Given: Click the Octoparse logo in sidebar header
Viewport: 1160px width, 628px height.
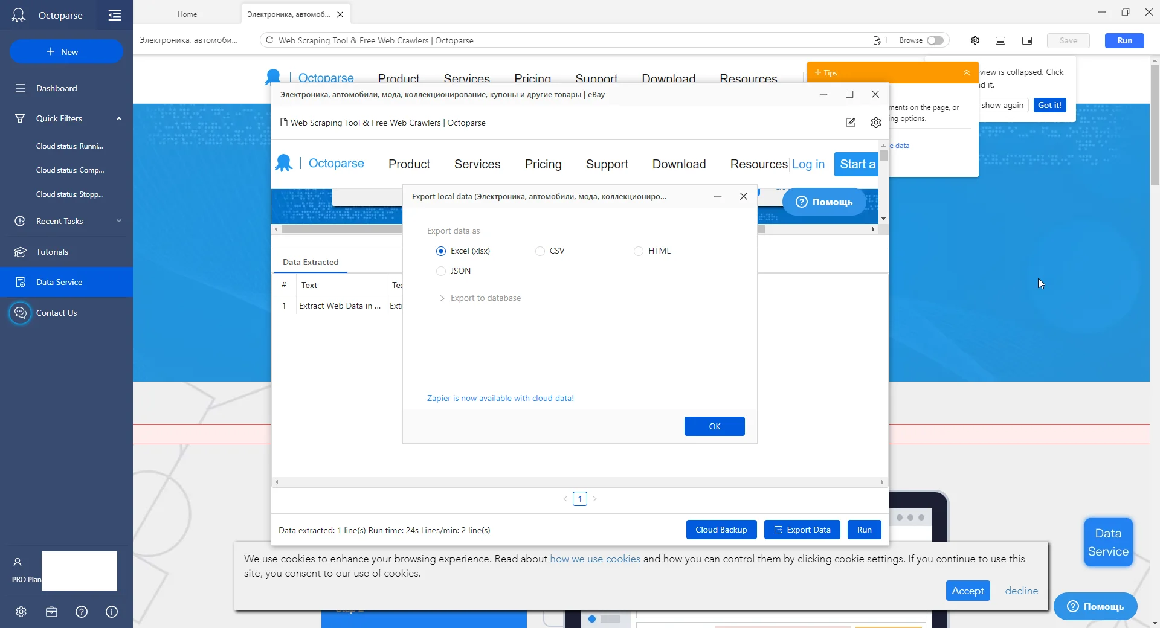Looking at the screenshot, I should coord(19,15).
